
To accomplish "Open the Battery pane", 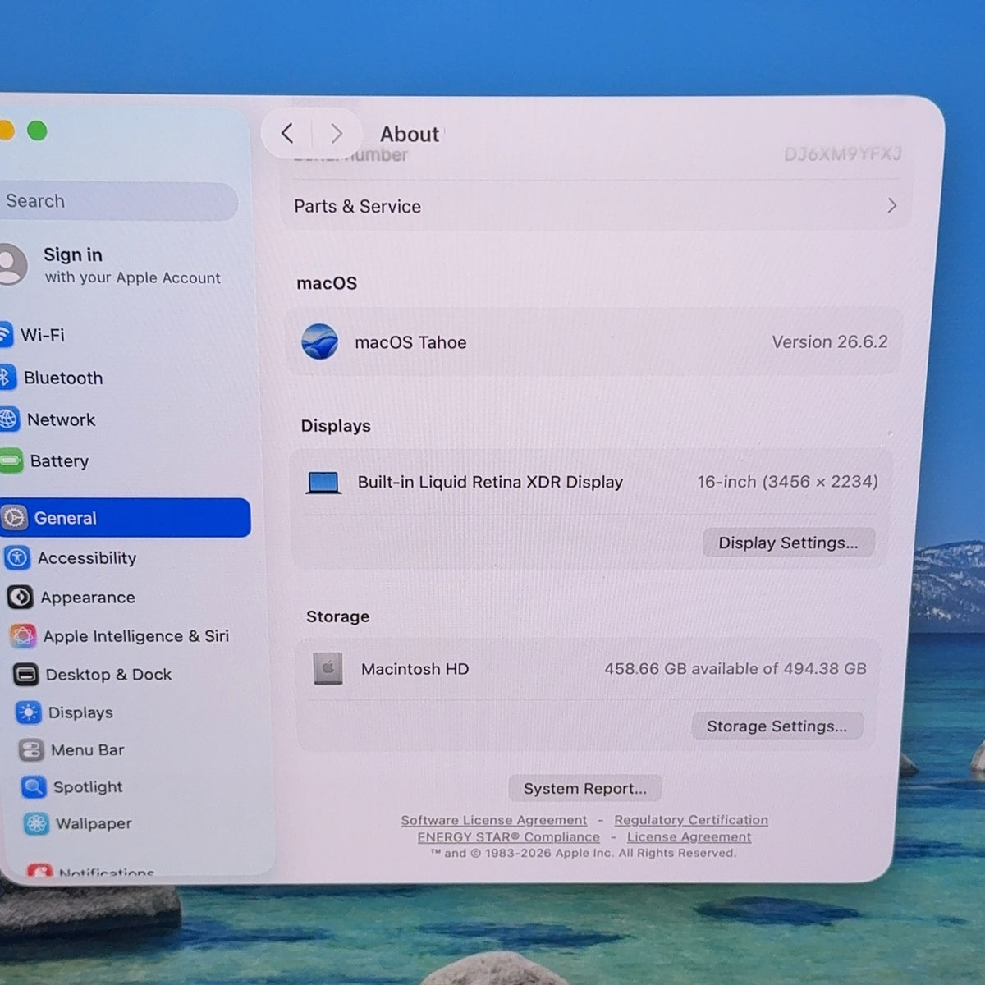I will coord(59,461).
